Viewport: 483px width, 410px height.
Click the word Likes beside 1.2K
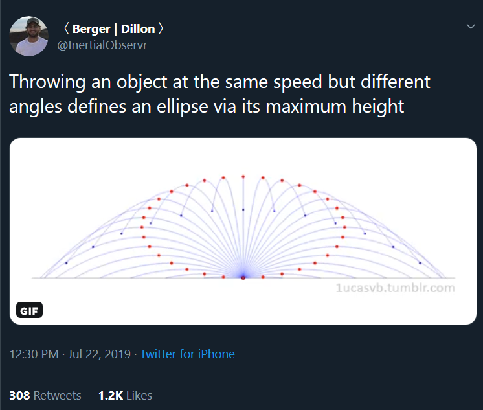(139, 395)
